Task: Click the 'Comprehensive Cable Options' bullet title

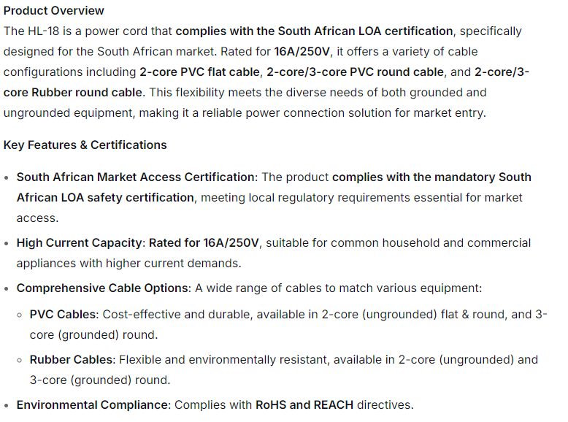Action: pyautogui.click(x=102, y=288)
